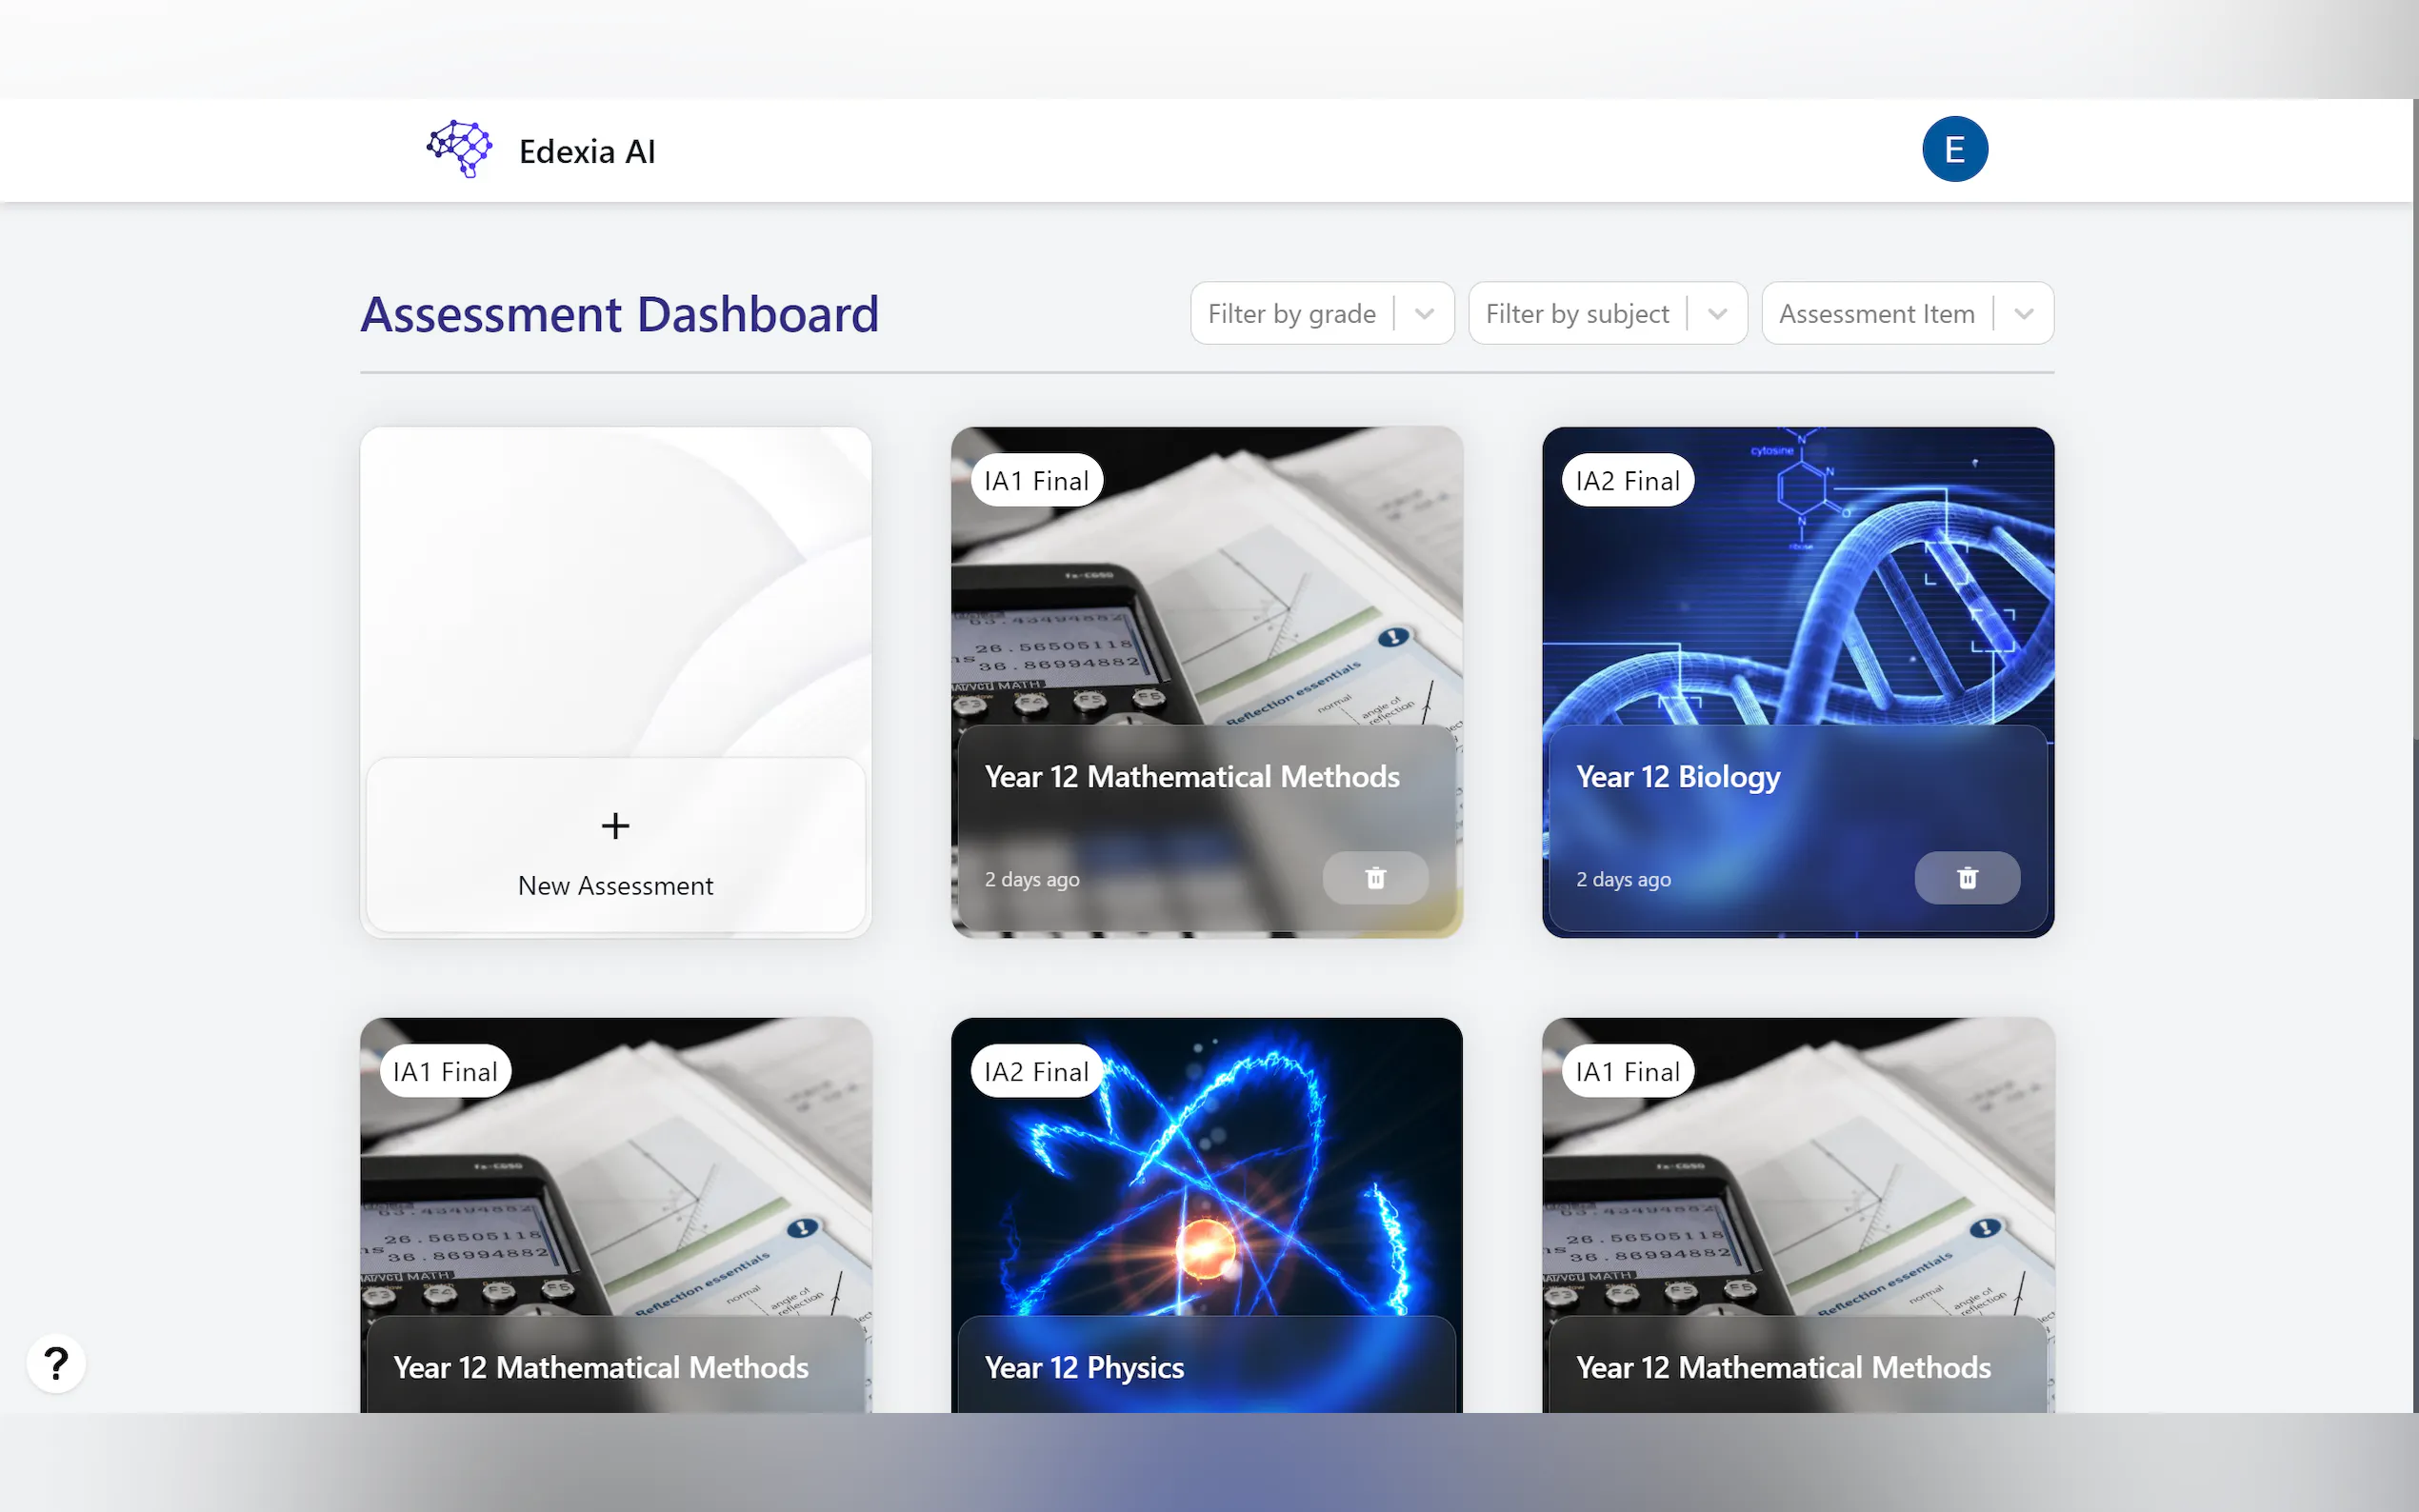Delete the Year 12 Mathematical Methods assessment
Image resolution: width=2419 pixels, height=1512 pixels.
point(1375,878)
